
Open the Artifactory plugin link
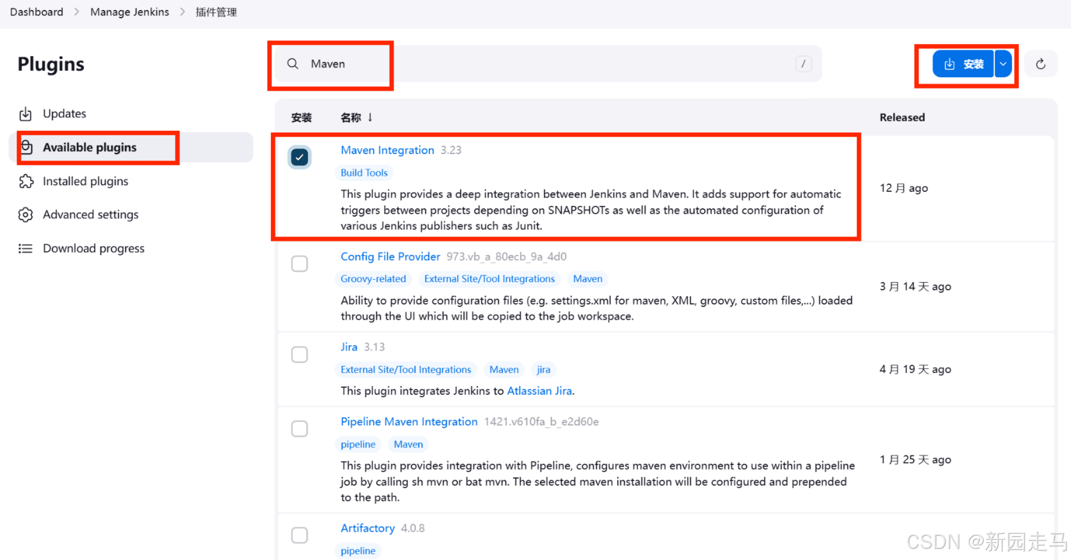[367, 528]
